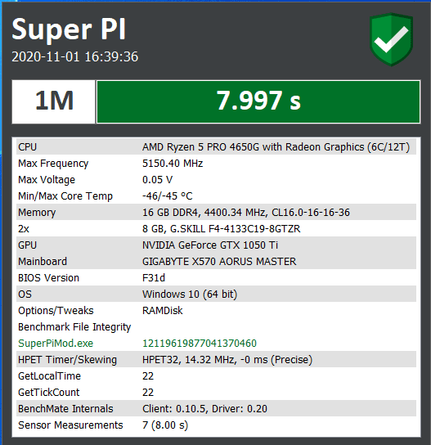Click the 7 (8.00 s) measurements value
The width and height of the screenshot is (431, 445).
165,425
